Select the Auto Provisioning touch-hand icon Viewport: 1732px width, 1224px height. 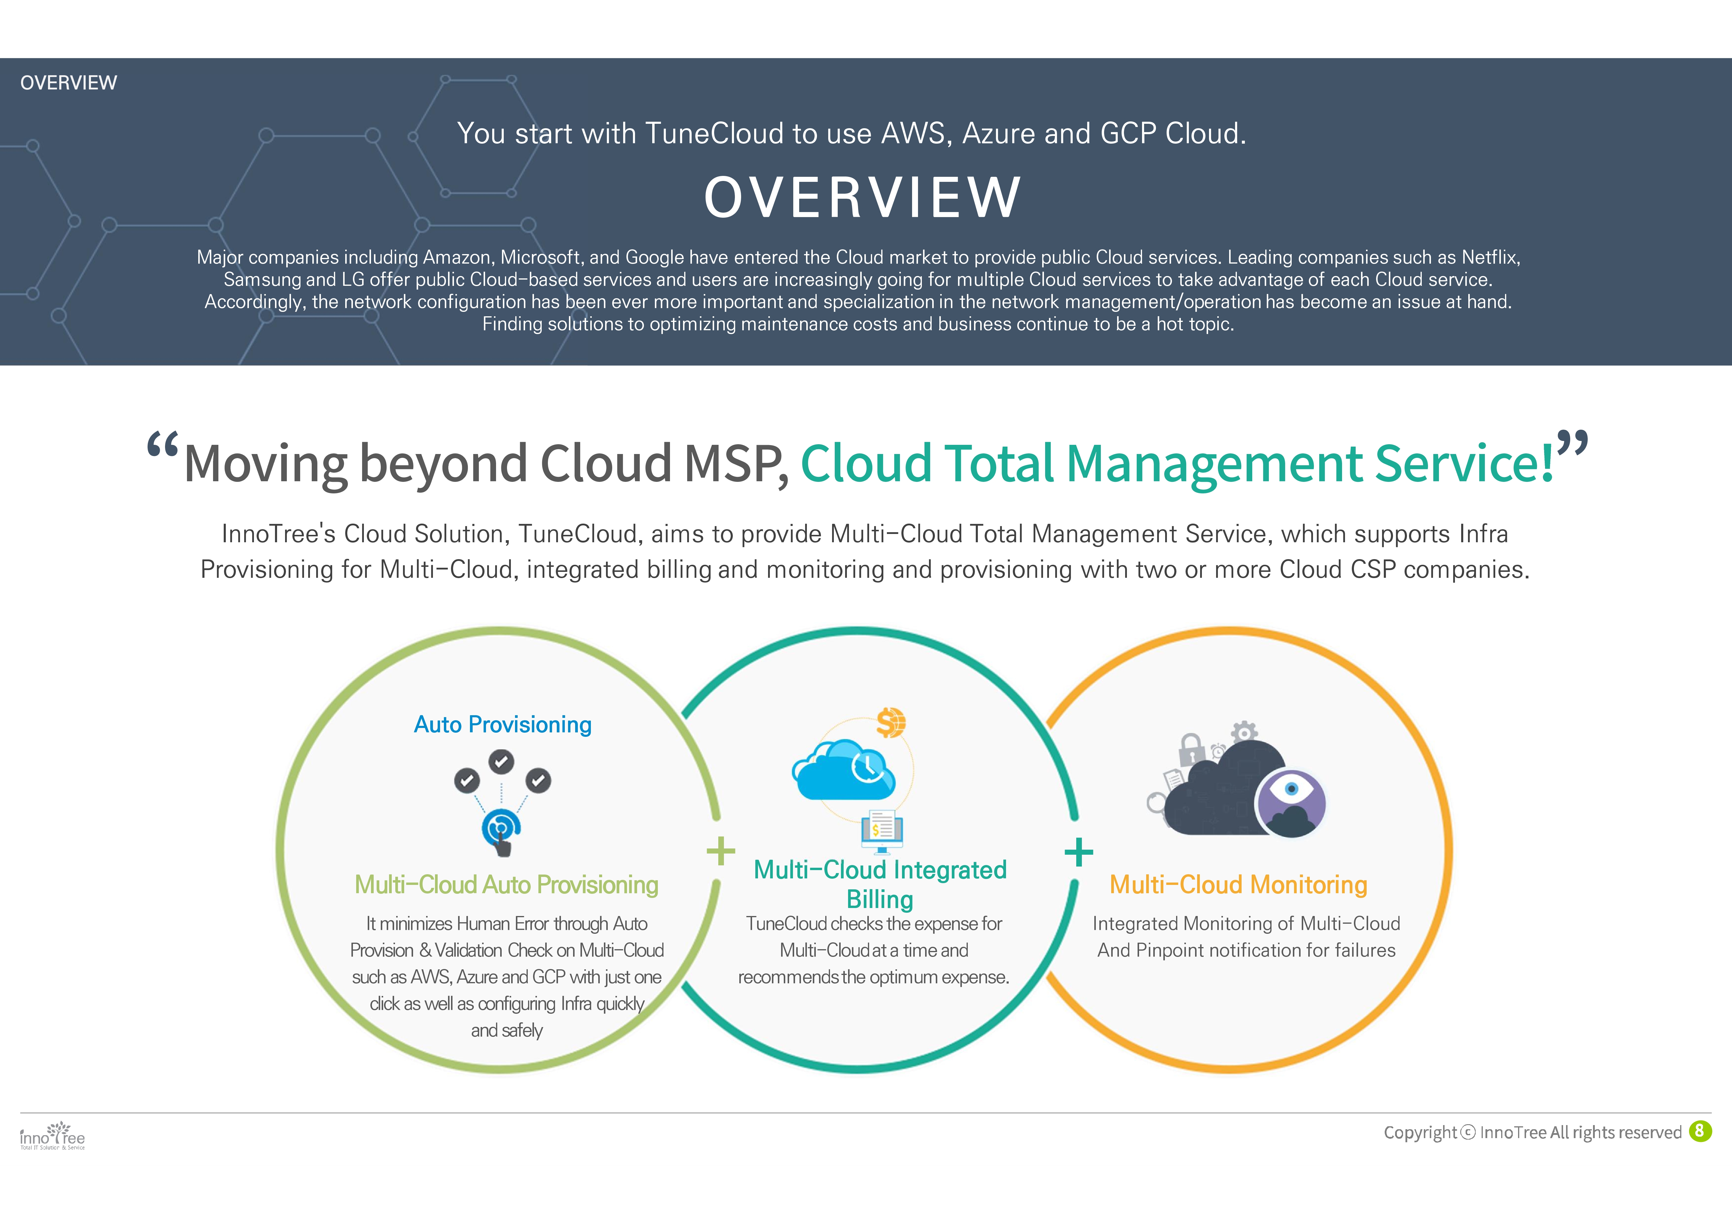pyautogui.click(x=502, y=829)
